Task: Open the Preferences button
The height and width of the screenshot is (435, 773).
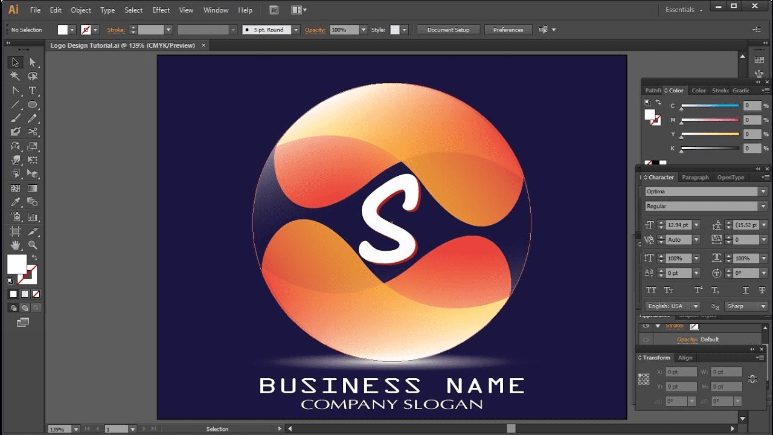Action: click(x=508, y=30)
